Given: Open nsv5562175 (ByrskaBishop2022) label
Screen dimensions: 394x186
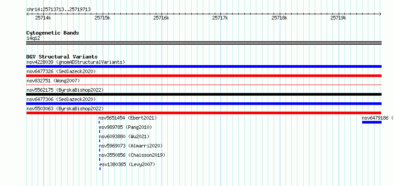Looking at the screenshot, I should (x=65, y=90).
